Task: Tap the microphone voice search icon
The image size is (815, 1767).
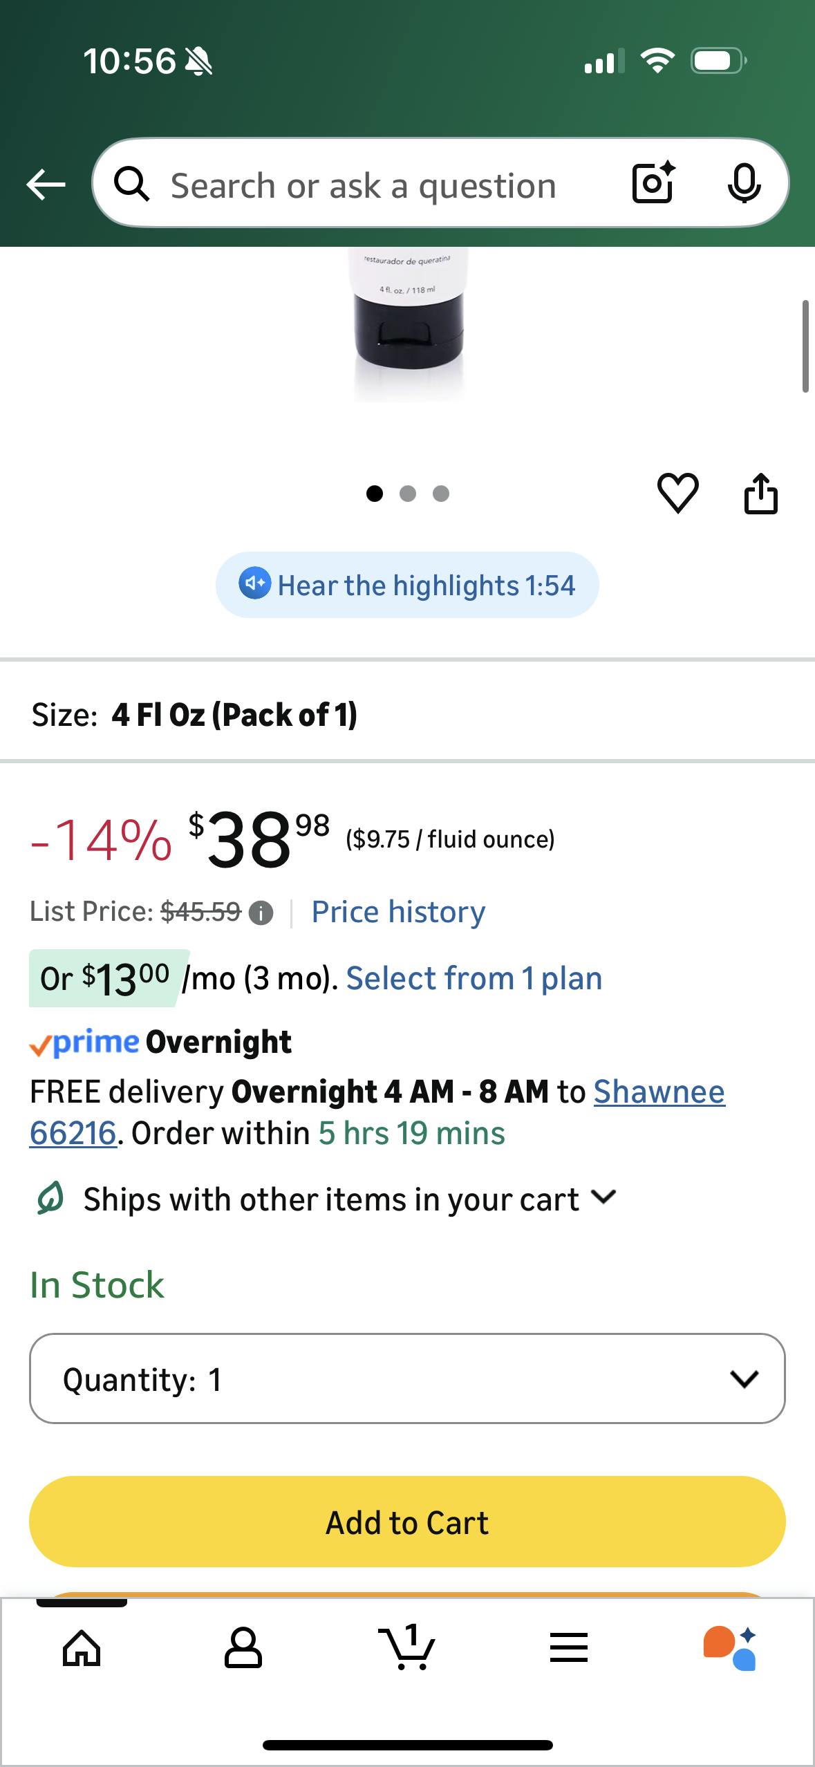Action: coord(744,183)
